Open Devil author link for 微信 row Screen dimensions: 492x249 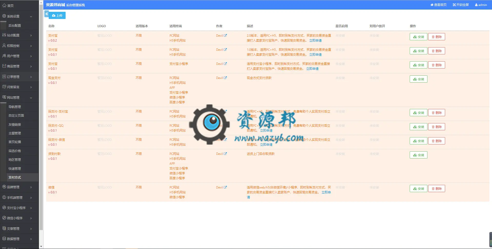[221, 187]
